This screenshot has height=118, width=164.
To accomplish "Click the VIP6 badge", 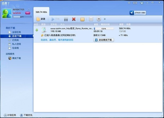I will (x=28, y=13).
